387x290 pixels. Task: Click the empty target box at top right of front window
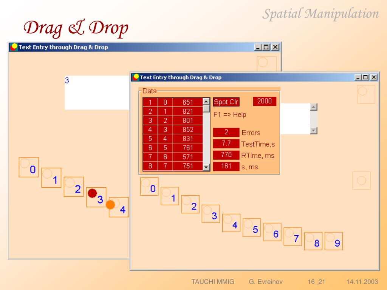coord(366,95)
